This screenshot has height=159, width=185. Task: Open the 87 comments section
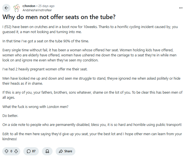31,151
